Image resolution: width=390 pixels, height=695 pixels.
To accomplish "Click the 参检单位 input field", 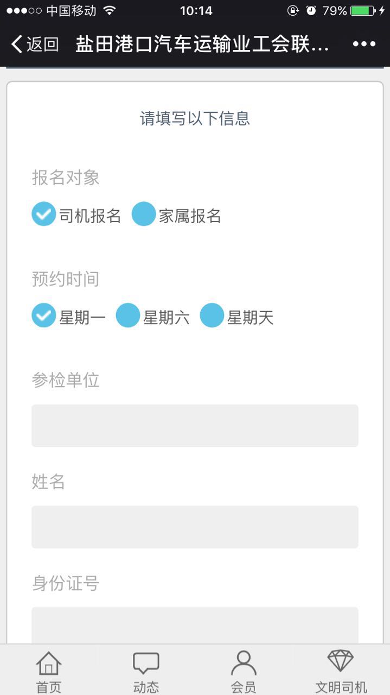I will coord(195,426).
